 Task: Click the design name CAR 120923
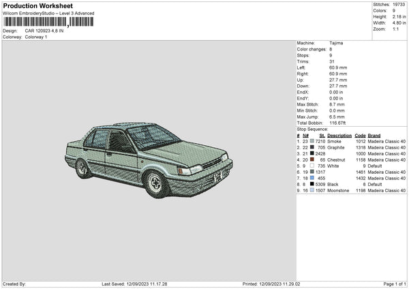44,31
